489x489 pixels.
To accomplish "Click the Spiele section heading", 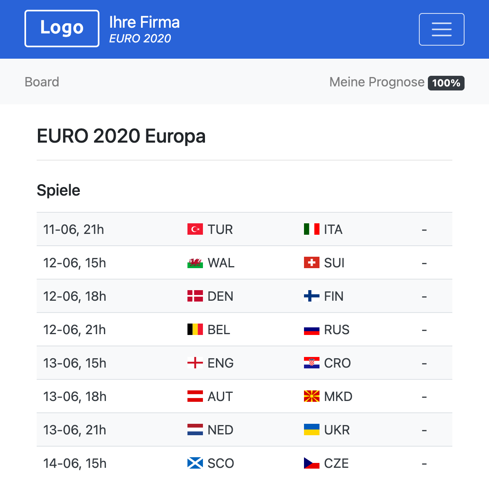I will coord(59,190).
